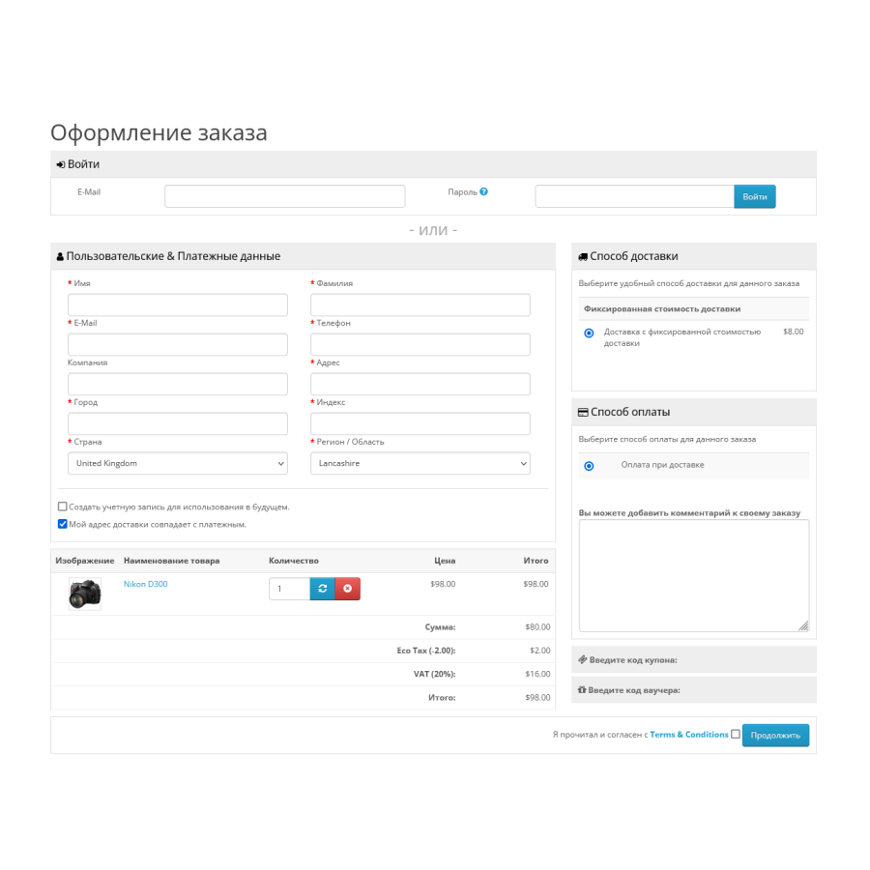
Task: Open the United Kingdom country dropdown
Action: [x=178, y=463]
